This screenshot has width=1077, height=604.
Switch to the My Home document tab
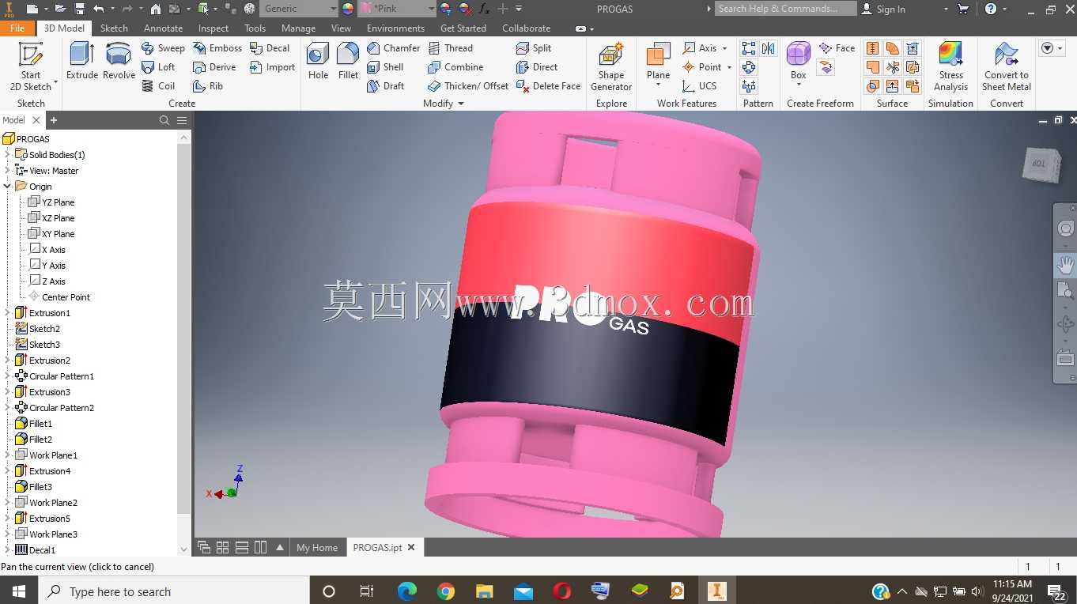pyautogui.click(x=317, y=547)
